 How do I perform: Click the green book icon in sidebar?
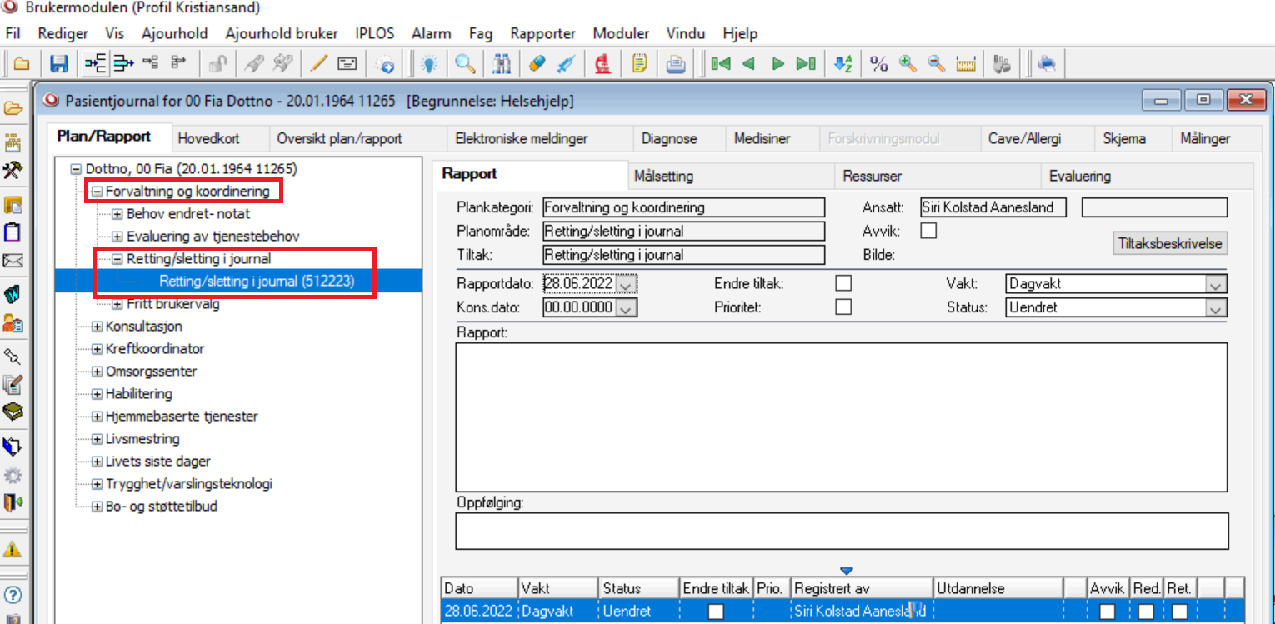[x=12, y=412]
